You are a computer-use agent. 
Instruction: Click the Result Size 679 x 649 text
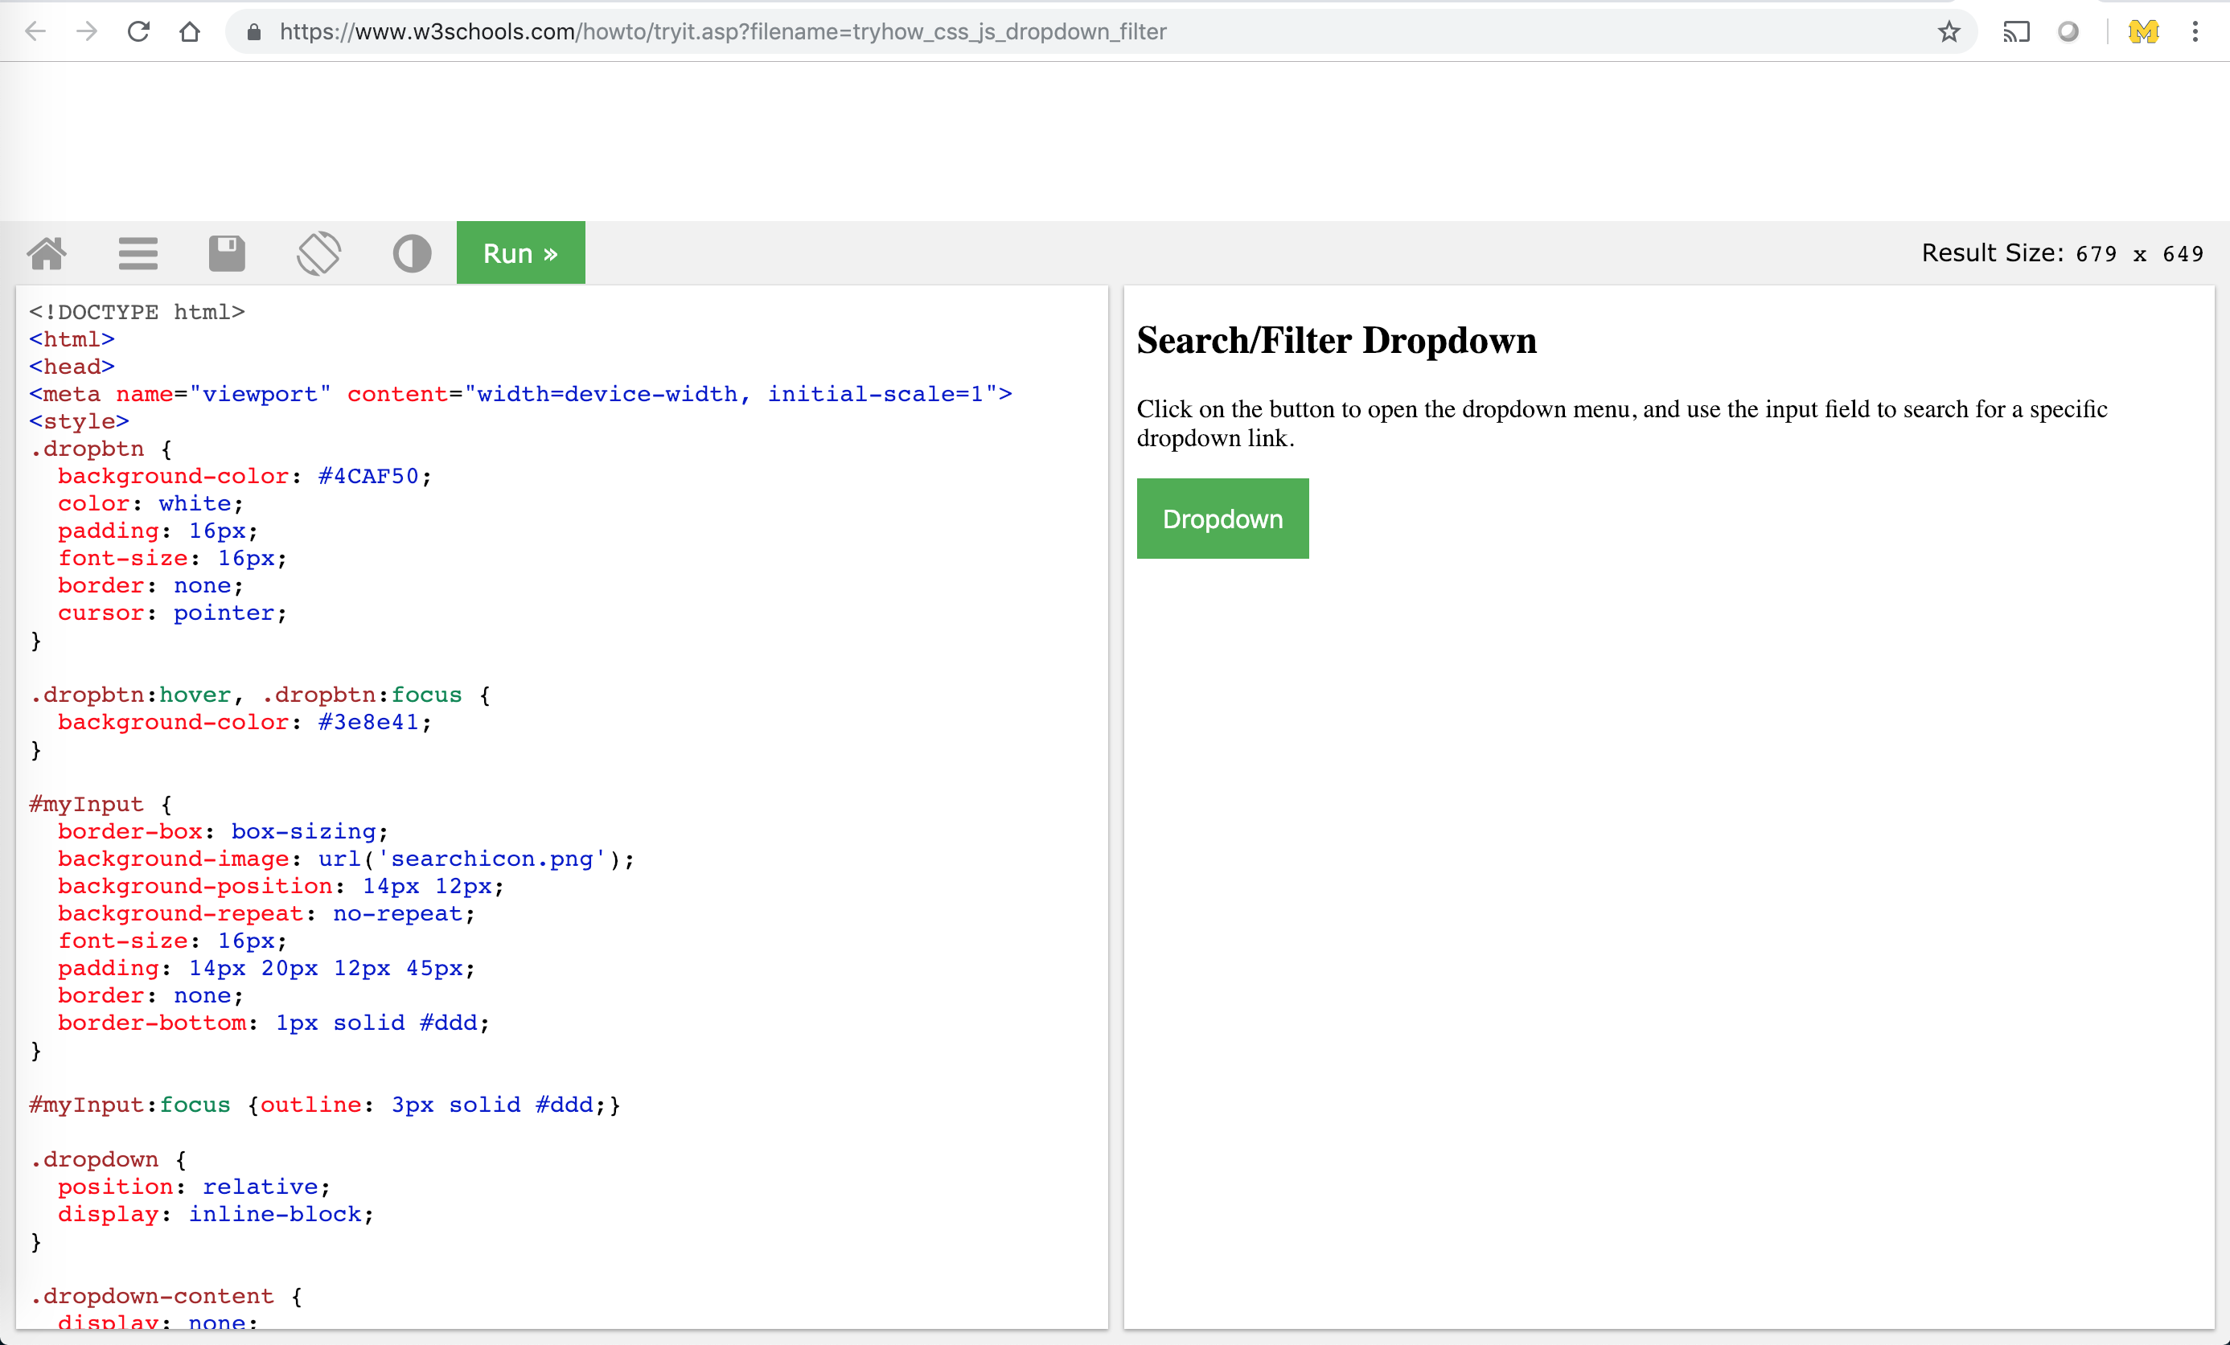pyautogui.click(x=2063, y=253)
